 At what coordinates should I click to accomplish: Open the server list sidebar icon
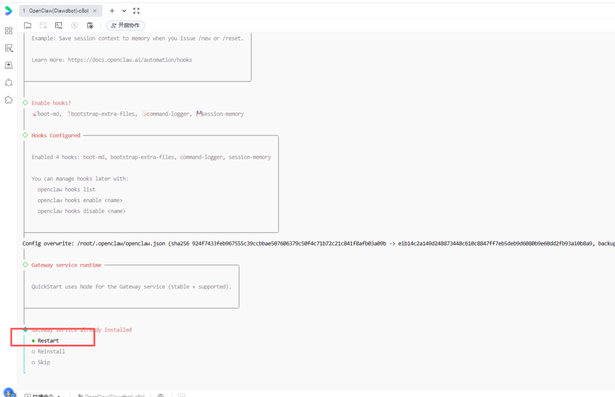click(9, 48)
